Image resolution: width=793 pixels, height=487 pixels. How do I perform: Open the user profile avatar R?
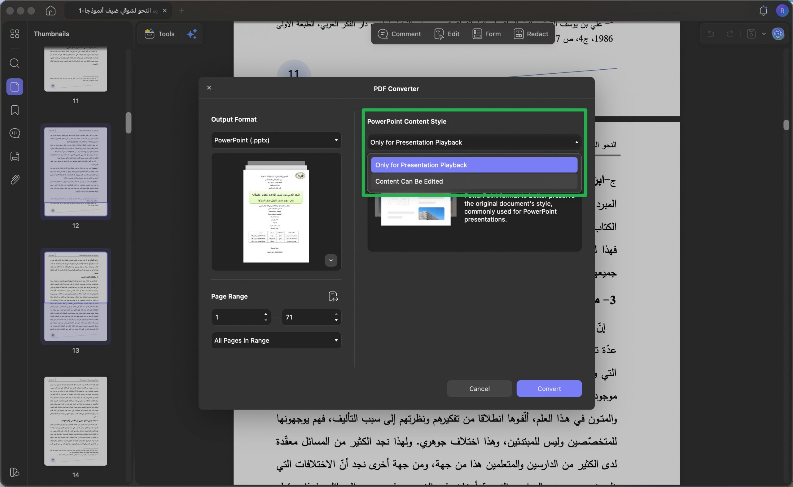click(x=782, y=11)
